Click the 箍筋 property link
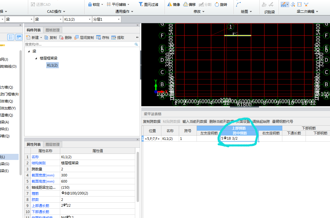This screenshot has height=218, width=330. click(x=35, y=193)
